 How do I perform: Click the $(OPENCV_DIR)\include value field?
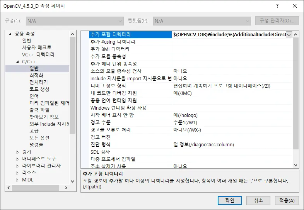229,35
